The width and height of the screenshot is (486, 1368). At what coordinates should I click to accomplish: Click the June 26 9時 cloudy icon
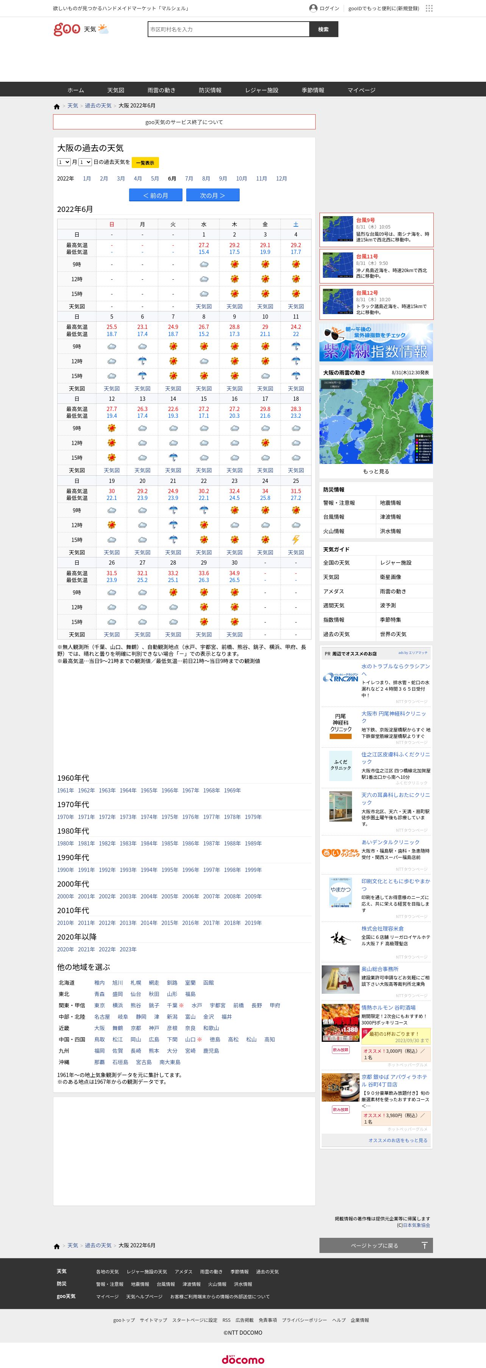112,592
